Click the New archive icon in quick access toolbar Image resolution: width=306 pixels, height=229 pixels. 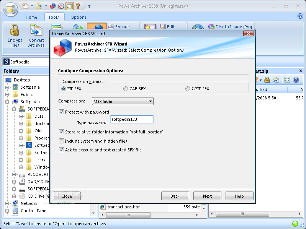point(25,6)
